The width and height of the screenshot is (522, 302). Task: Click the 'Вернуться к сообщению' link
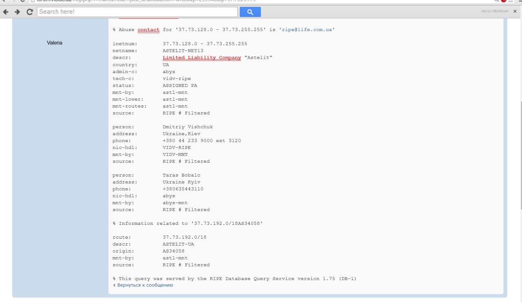point(145,285)
